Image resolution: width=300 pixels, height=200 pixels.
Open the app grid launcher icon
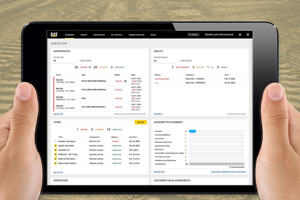pyautogui.click(x=248, y=35)
